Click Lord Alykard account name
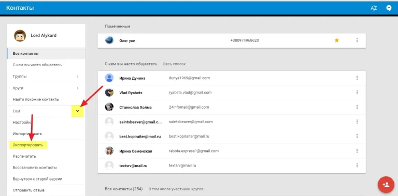The image size is (398, 196). click(x=44, y=36)
